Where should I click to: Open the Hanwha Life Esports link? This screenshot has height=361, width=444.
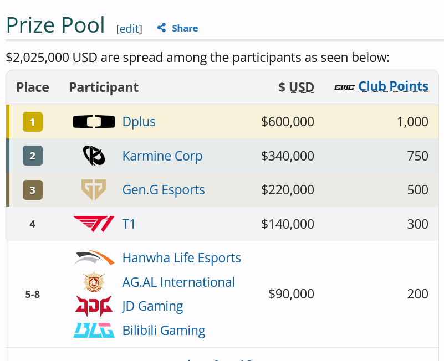click(x=181, y=258)
